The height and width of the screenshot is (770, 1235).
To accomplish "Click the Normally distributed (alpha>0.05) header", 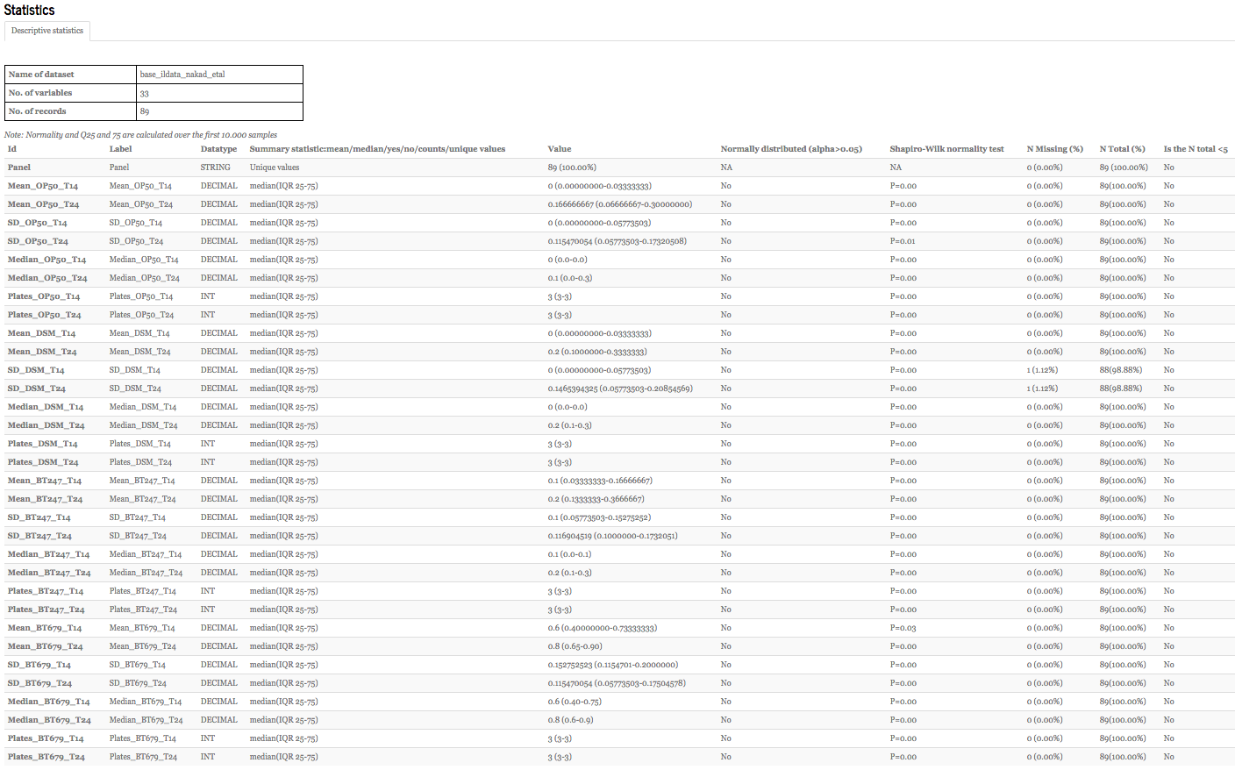I will [x=791, y=149].
